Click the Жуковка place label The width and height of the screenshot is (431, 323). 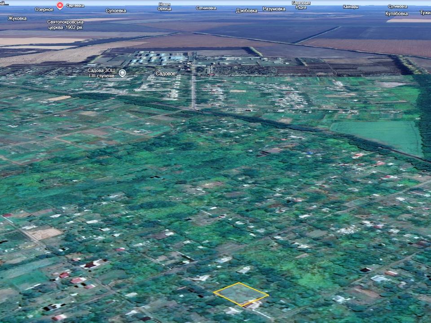(x=17, y=18)
